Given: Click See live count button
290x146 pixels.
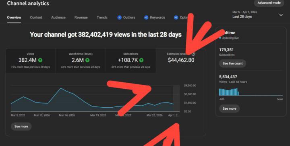Looking at the screenshot, I should pyautogui.click(x=232, y=63).
